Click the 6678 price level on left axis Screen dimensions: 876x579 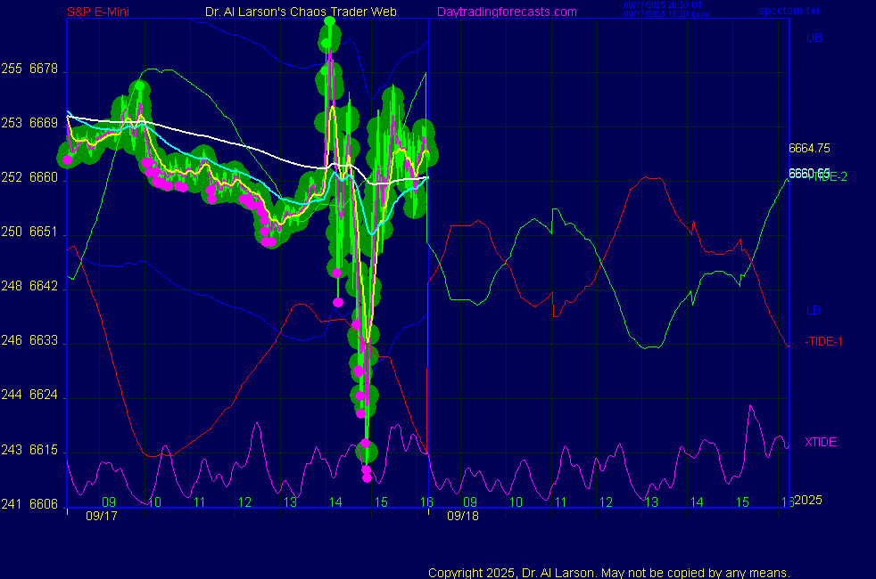(x=43, y=69)
